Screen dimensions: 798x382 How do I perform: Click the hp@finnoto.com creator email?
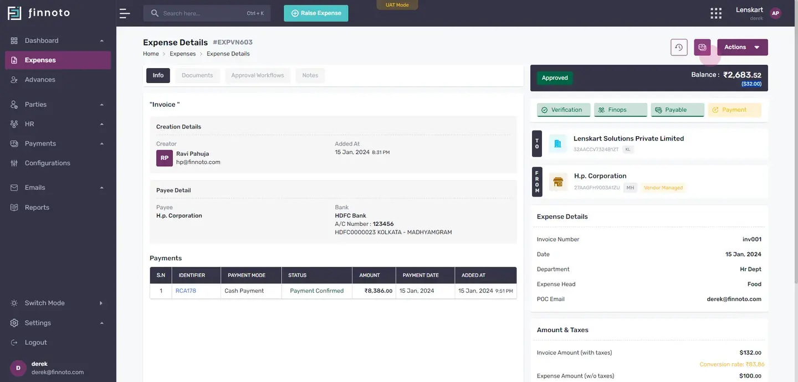point(198,162)
